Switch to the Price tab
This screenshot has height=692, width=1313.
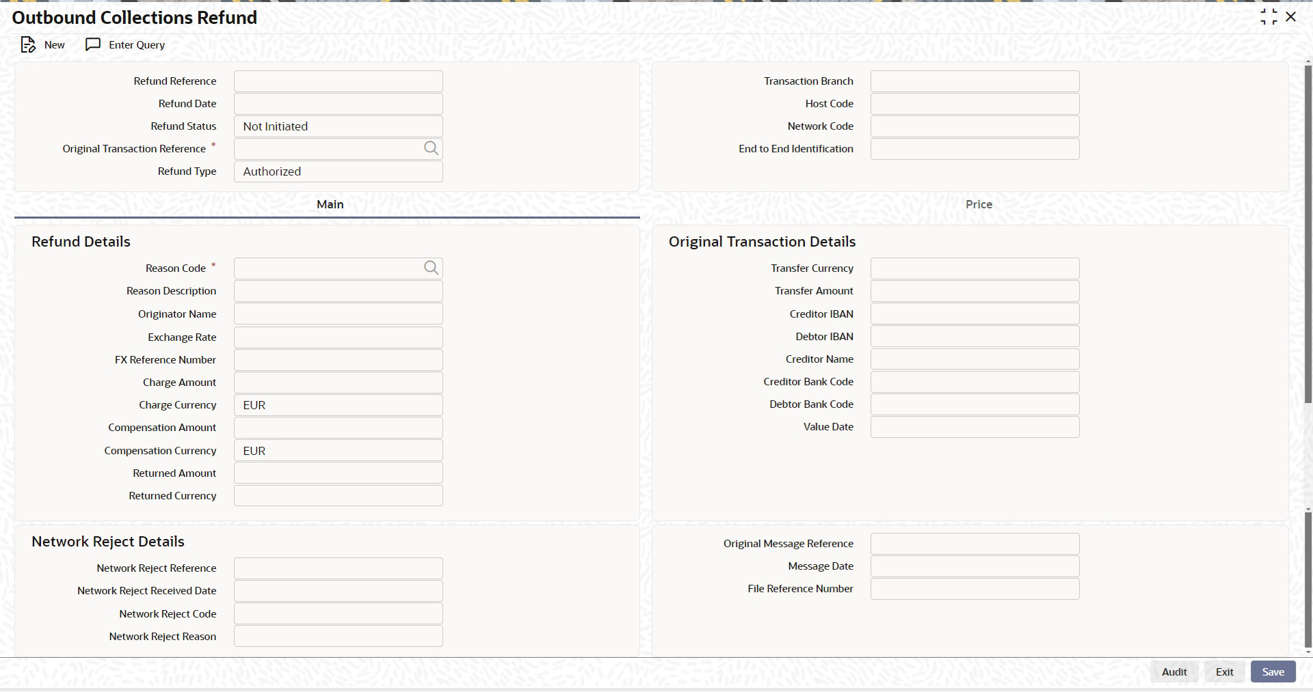979,204
